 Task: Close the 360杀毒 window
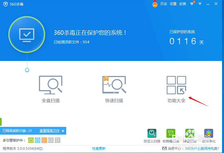pos(216,4)
